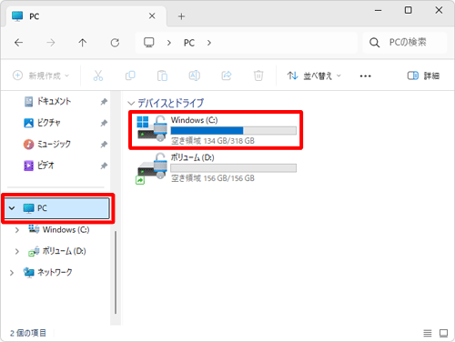Click the Copy icon in toolbar
The width and height of the screenshot is (455, 342).
(x=130, y=75)
